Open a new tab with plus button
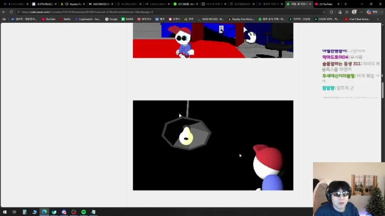The height and width of the screenshot is (216, 385). [x=345, y=4]
